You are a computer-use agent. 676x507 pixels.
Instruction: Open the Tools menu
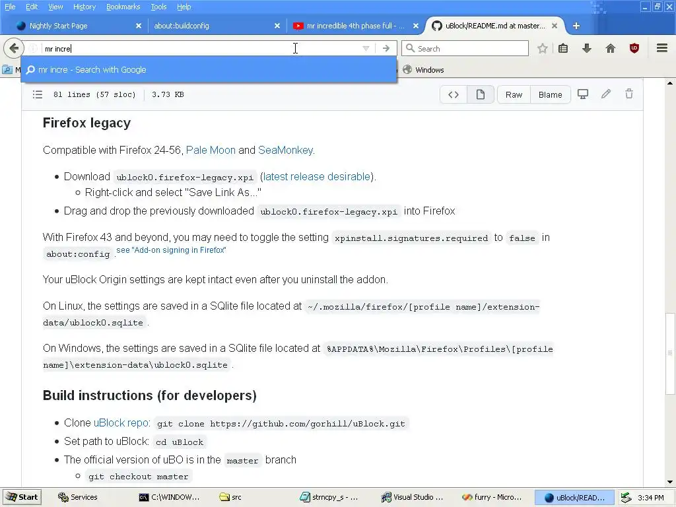(x=158, y=7)
